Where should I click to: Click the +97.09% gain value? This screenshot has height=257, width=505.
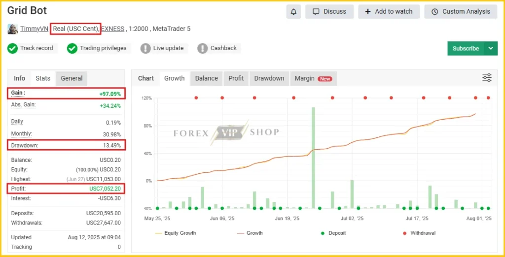click(110, 94)
